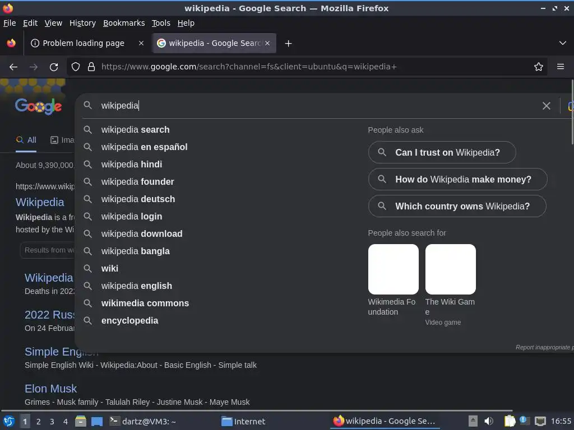Close the wikipedia Google Search tab
This screenshot has width=574, height=430.
click(267, 43)
